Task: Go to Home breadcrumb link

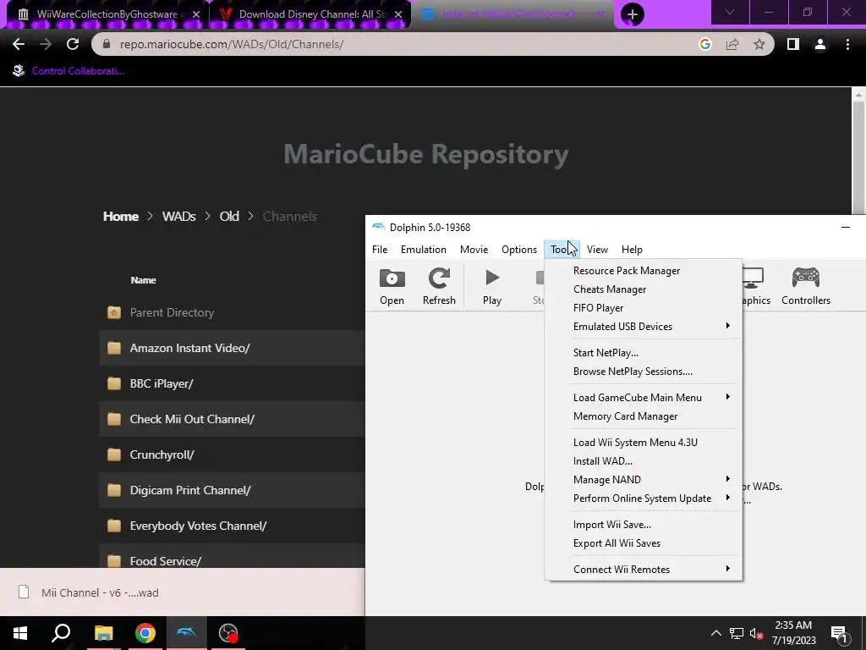Action: tap(120, 216)
